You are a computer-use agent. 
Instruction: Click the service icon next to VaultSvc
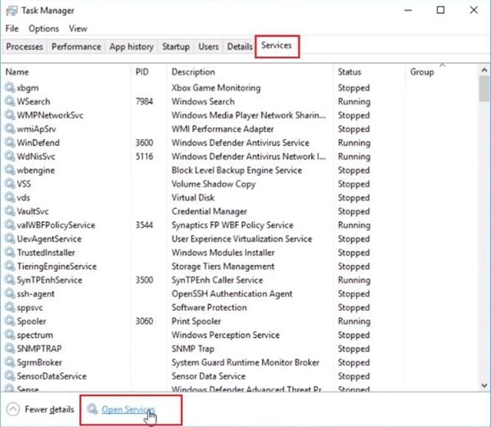point(10,212)
